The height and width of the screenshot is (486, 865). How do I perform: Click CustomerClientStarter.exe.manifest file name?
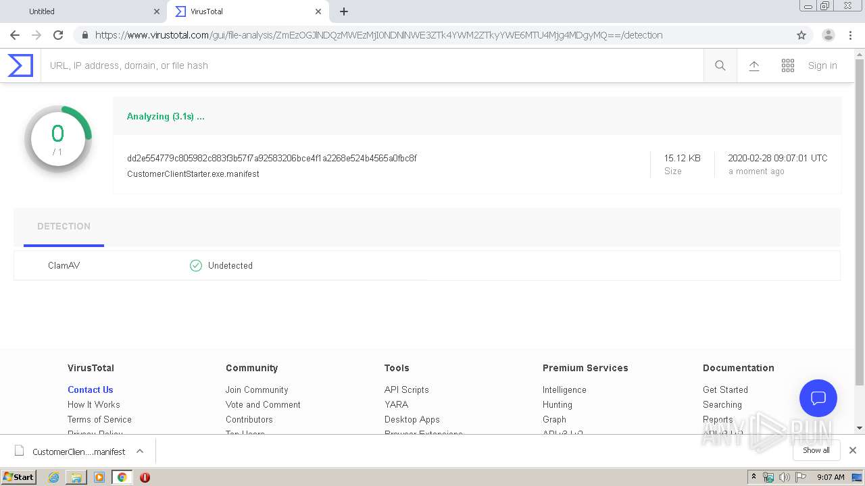coord(193,174)
